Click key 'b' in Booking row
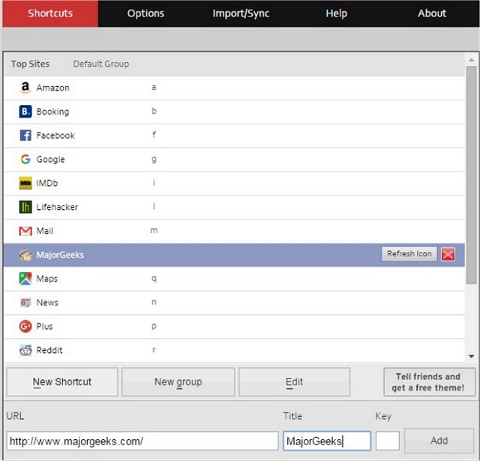 154,111
